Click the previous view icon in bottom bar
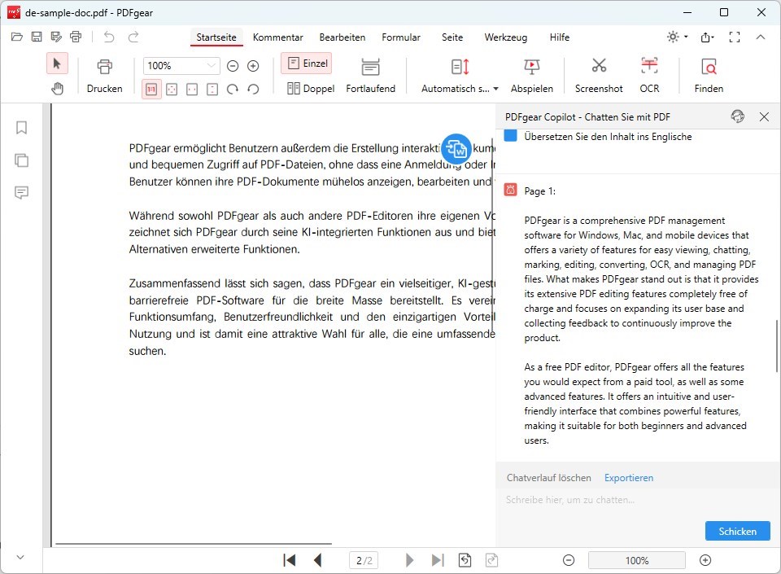Viewport: 781px width, 574px height. tap(465, 560)
